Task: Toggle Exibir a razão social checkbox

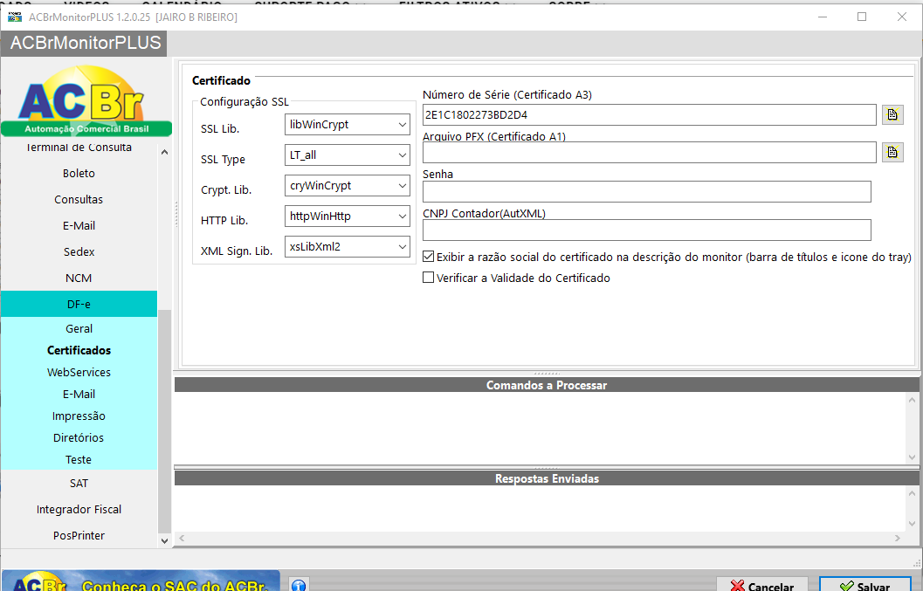Action: 429,257
